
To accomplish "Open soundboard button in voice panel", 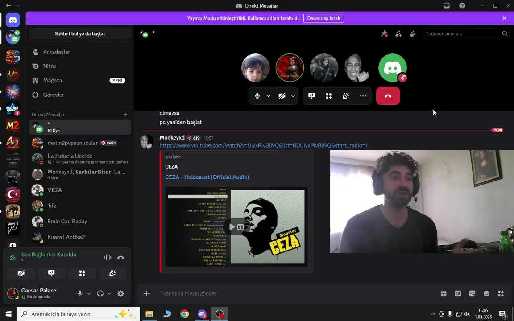I will pyautogui.click(x=112, y=273).
